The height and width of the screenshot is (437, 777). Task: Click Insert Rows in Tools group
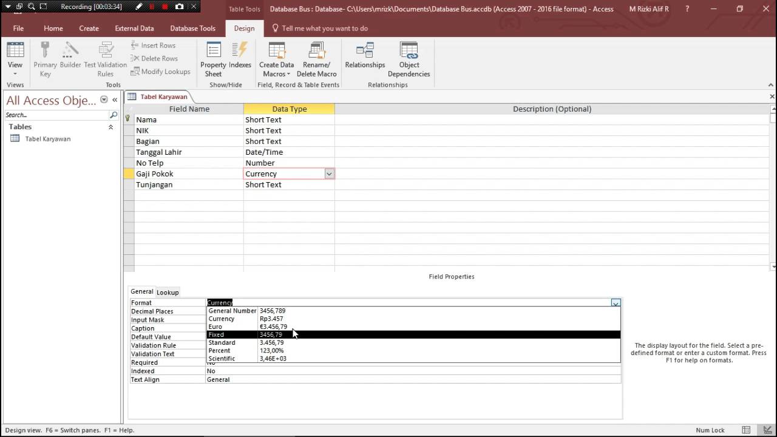(154, 46)
